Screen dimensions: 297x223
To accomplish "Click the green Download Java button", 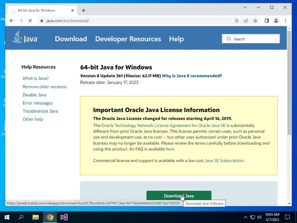I will [x=179, y=196].
